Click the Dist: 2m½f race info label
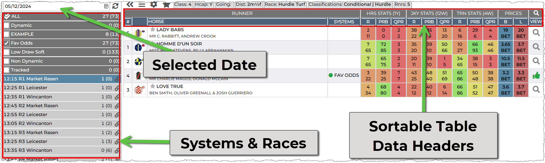545x163 pixels. [249, 4]
